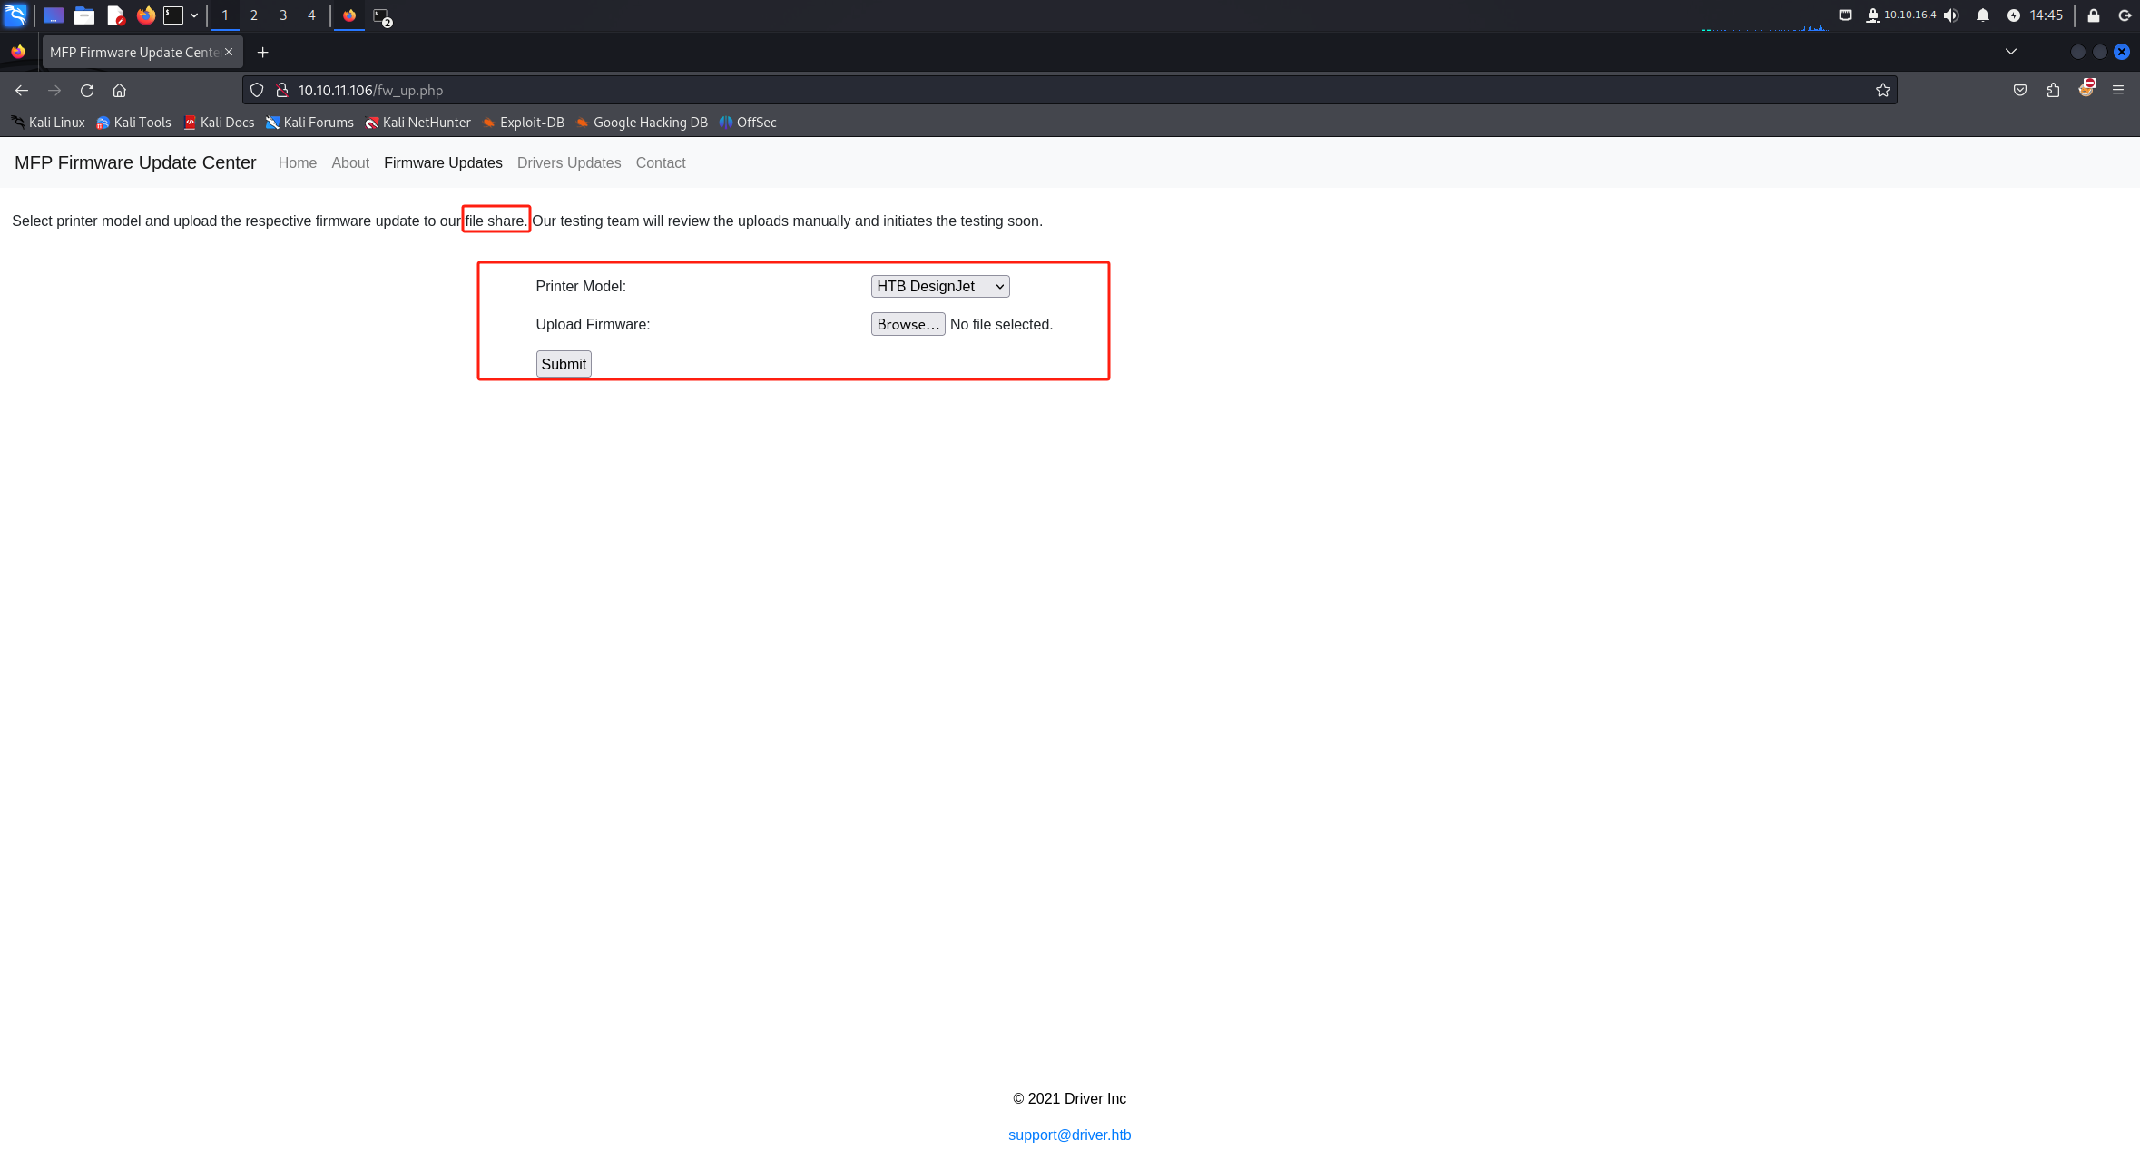Open the Kali Docs bookmark

click(x=219, y=122)
